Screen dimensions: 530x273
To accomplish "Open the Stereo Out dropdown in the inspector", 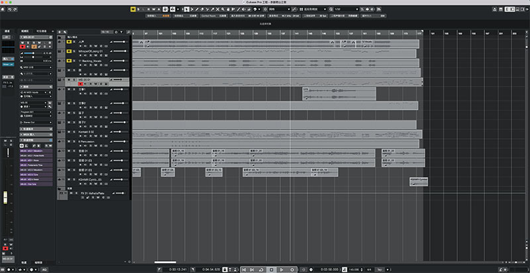I will pos(36,122).
